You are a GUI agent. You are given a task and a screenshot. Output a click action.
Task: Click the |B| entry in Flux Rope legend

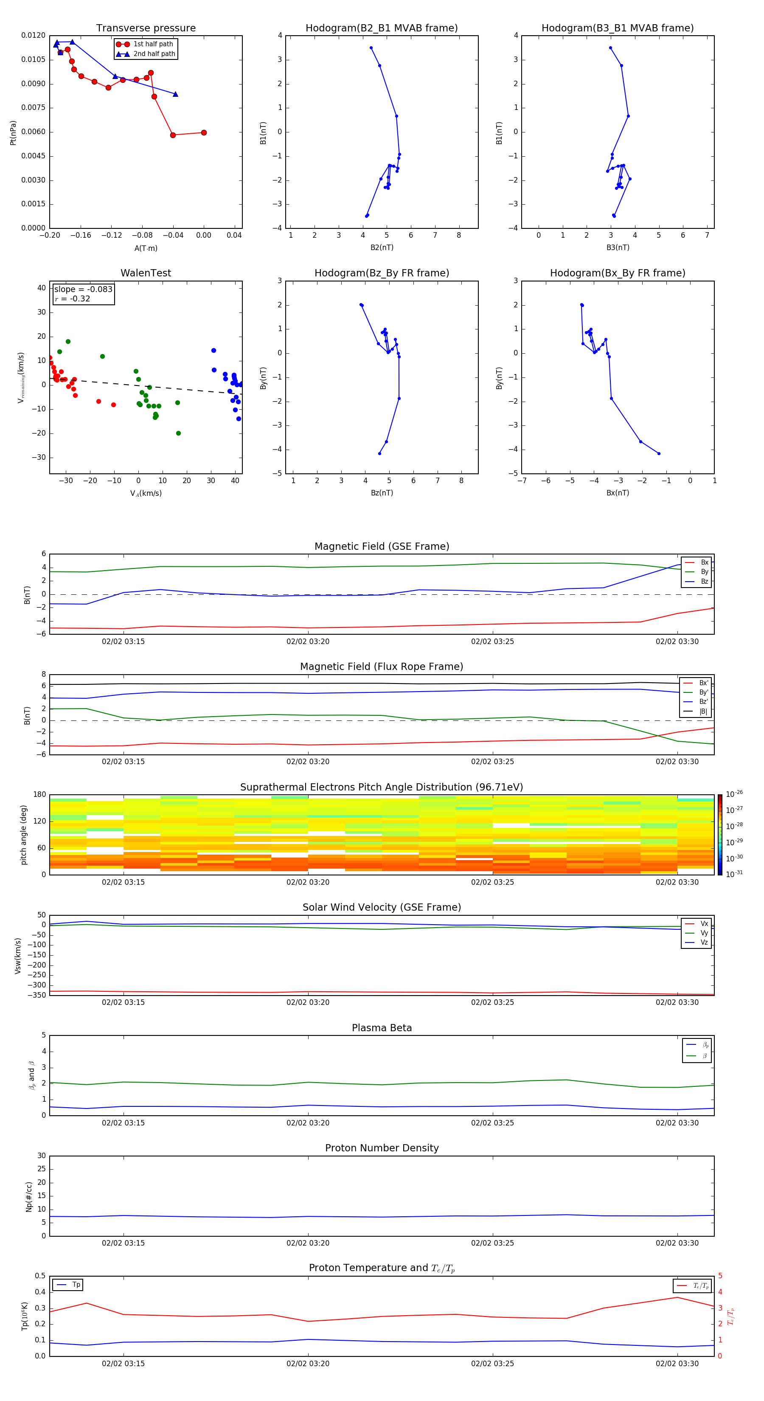tap(697, 712)
